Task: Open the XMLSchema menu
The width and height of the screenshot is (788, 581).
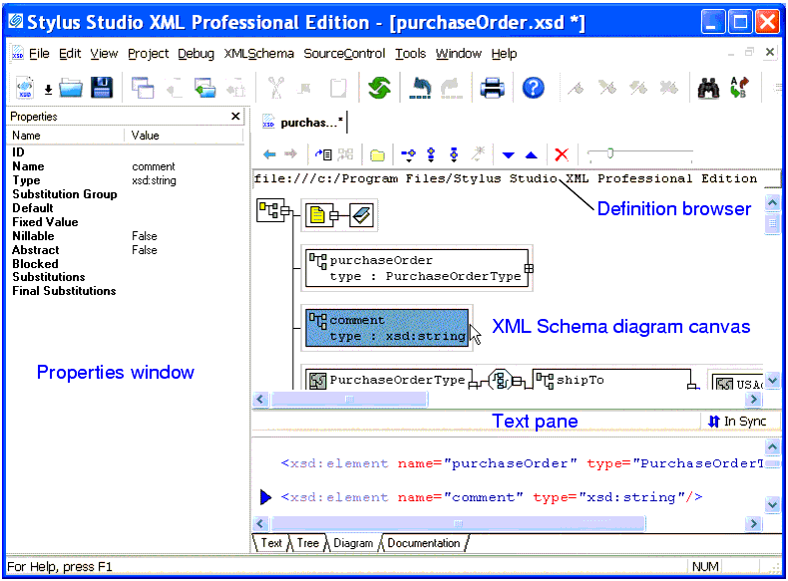Action: (258, 54)
